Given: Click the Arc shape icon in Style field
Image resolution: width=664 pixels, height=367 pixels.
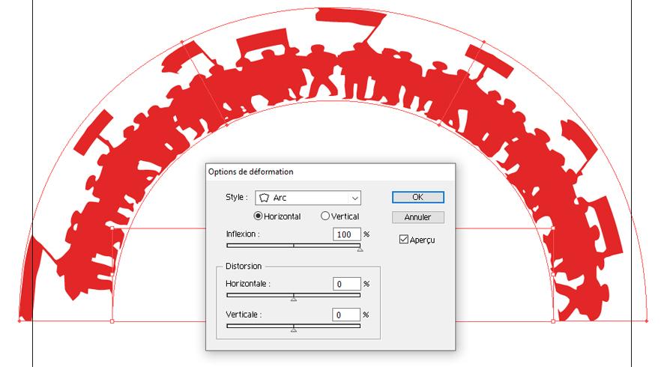Looking at the screenshot, I should pyautogui.click(x=264, y=198).
